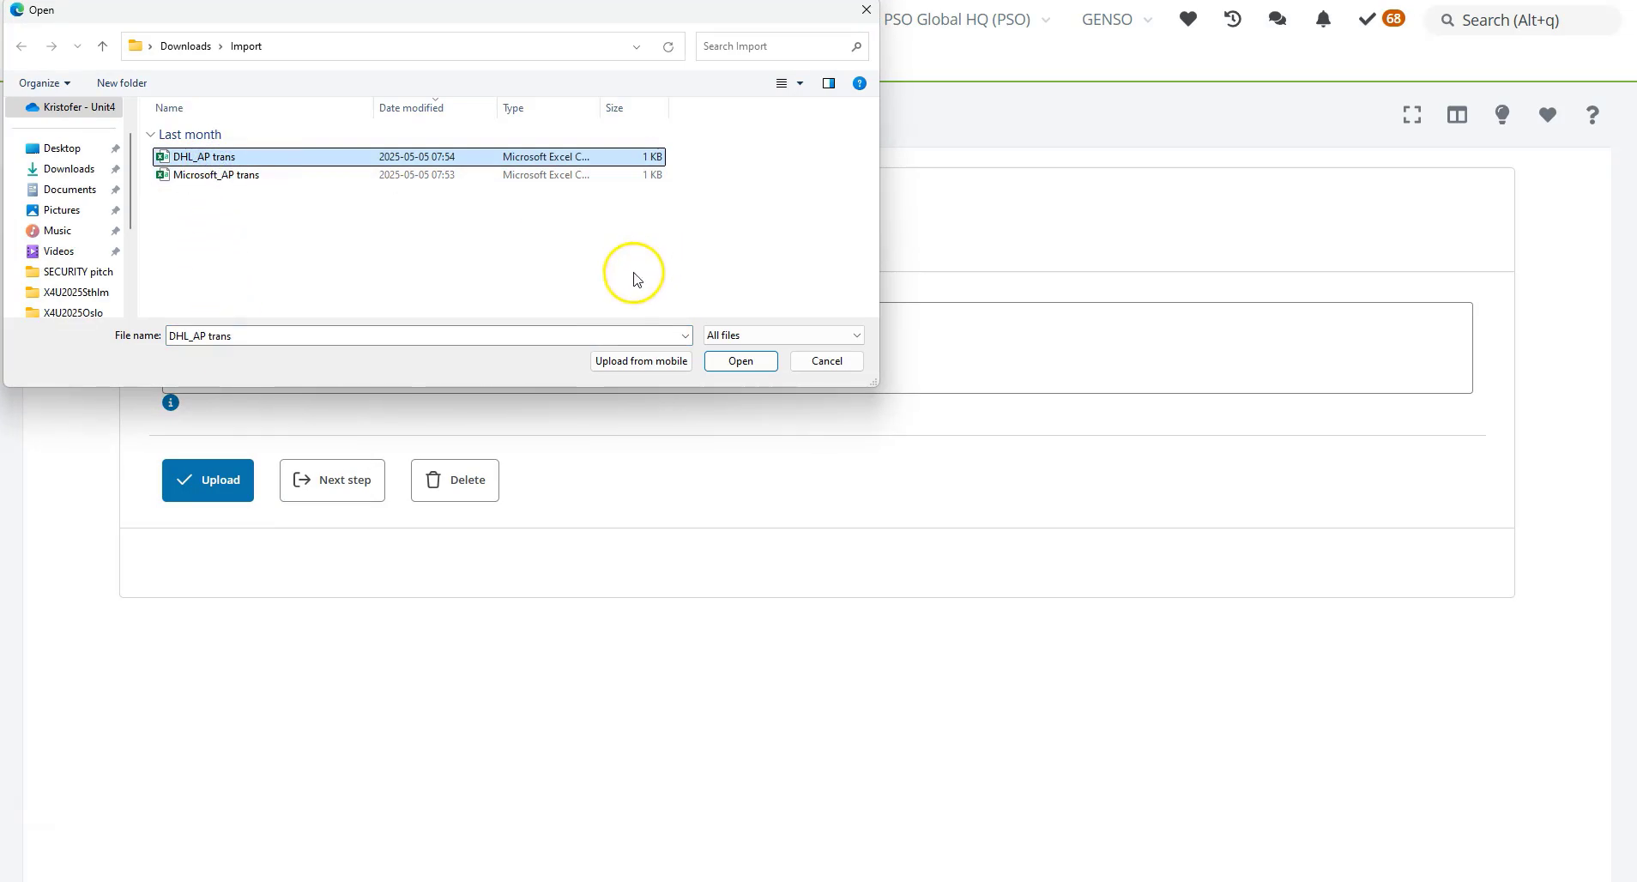Toggle the preview pane in the dialog toolbar
This screenshot has width=1637, height=882.
tap(829, 83)
